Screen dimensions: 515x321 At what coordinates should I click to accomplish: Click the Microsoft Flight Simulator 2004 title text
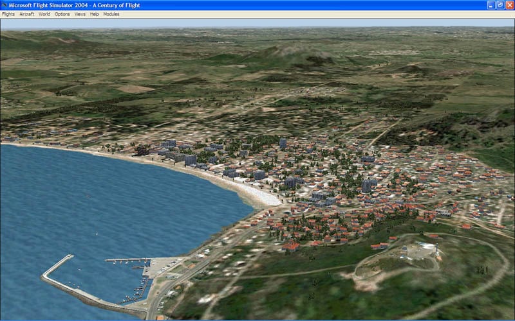point(75,5)
